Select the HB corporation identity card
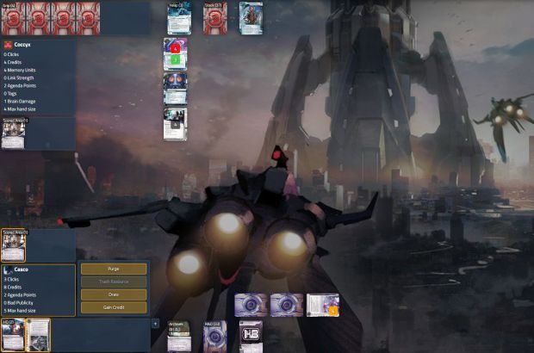Screen dimensions: 534x353 [x=251, y=337]
